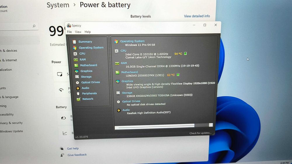292x164 pixels.
Task: Click the Motherboard icon in summary pane
Action: pos(117,73)
